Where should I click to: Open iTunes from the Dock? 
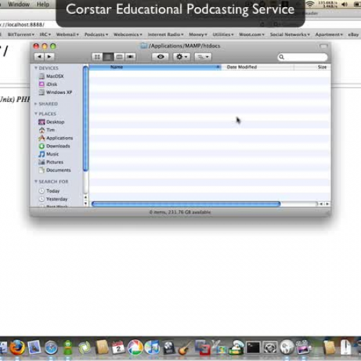click(x=152, y=347)
